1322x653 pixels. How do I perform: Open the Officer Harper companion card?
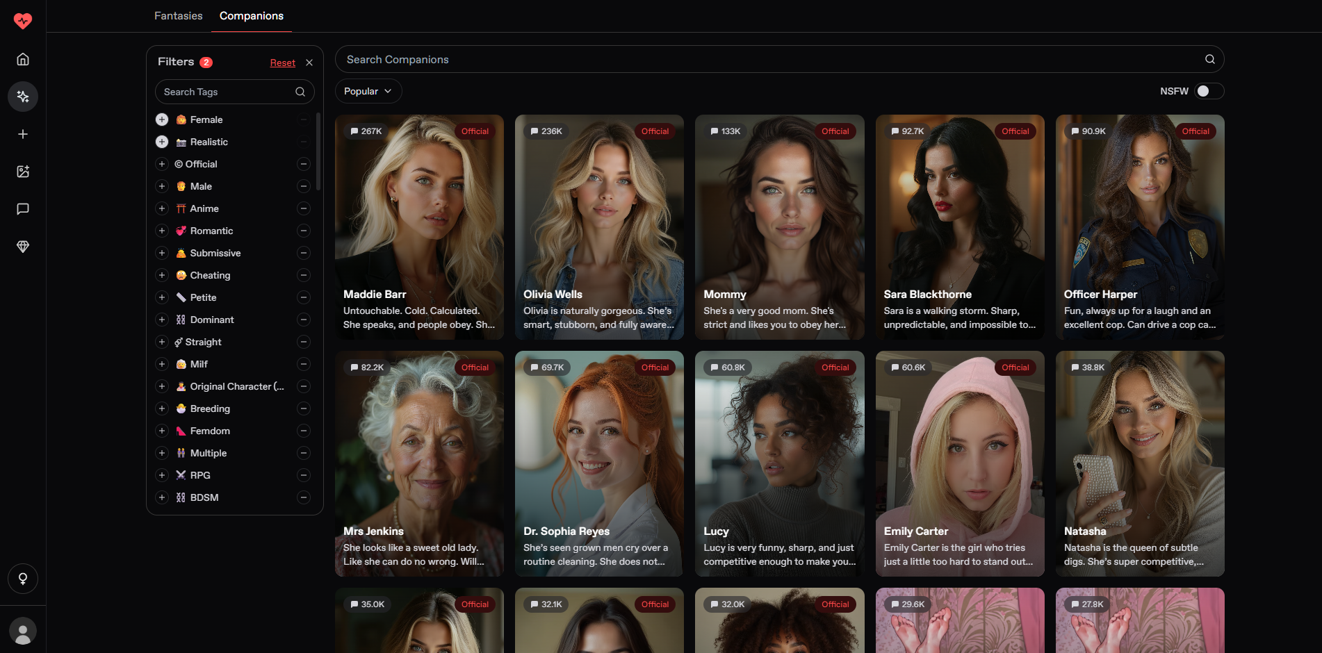(x=1140, y=227)
